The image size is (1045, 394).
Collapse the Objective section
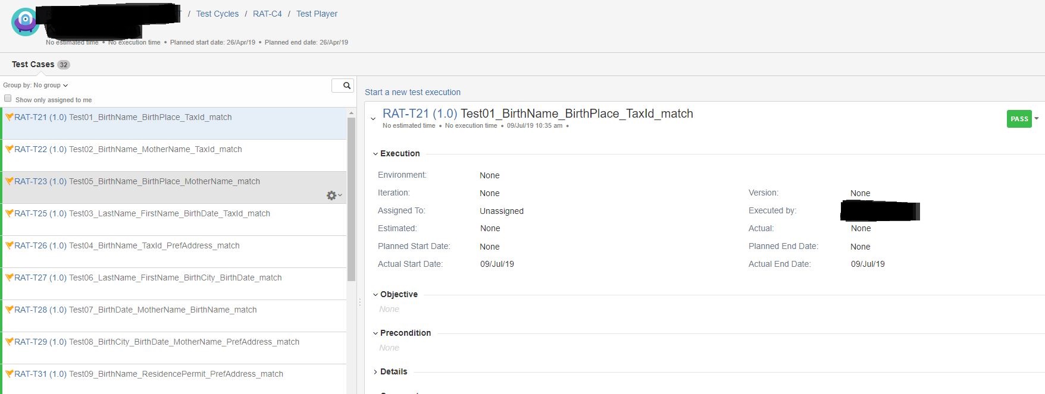click(x=376, y=295)
